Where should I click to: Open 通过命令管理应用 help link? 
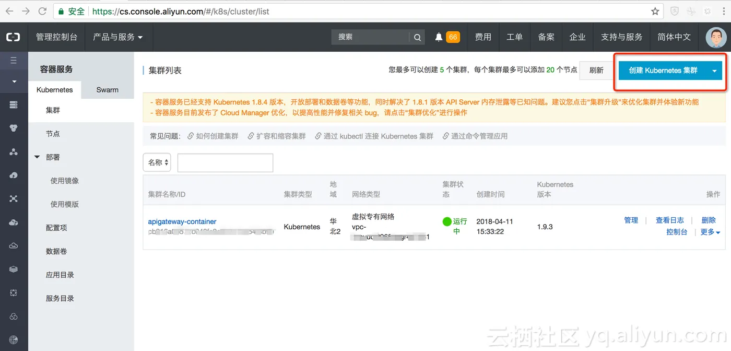(475, 136)
